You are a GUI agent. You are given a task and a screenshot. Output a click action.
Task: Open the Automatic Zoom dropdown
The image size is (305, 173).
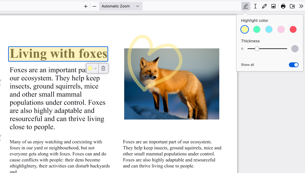121,6
